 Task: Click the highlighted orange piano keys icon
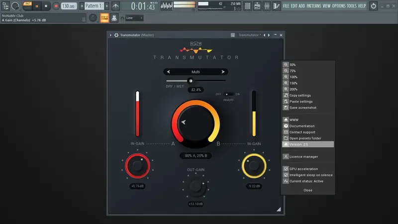[104, 18]
